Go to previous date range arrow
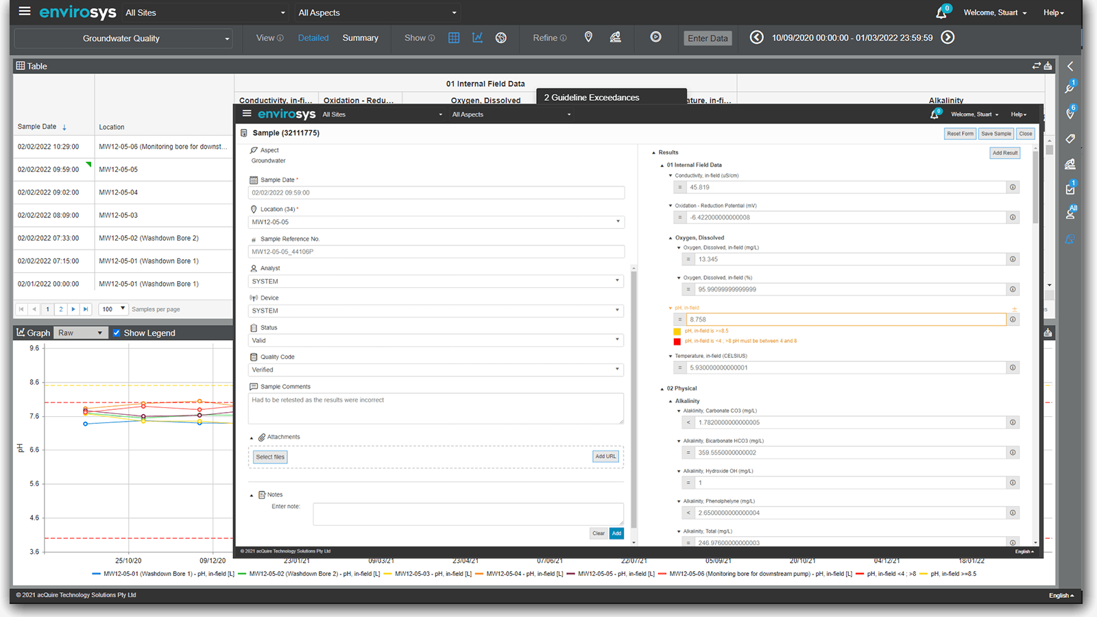This screenshot has width=1097, height=617. pos(756,38)
